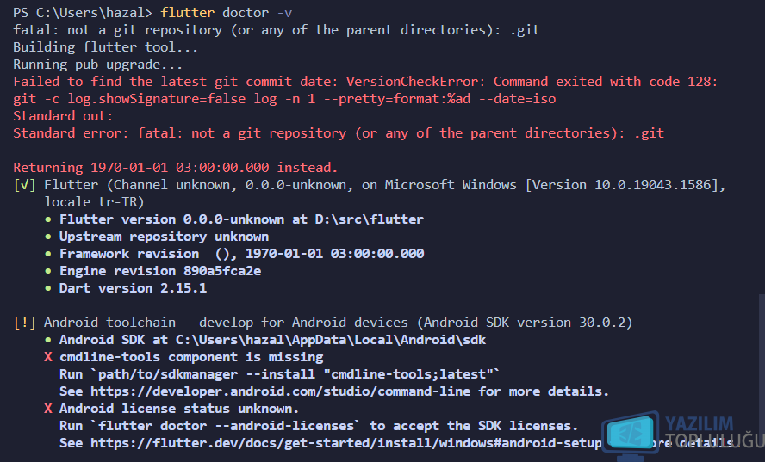The width and height of the screenshot is (765, 462).
Task: Click the red 'Returning 1970-01-01' error line
Action: click(176, 168)
